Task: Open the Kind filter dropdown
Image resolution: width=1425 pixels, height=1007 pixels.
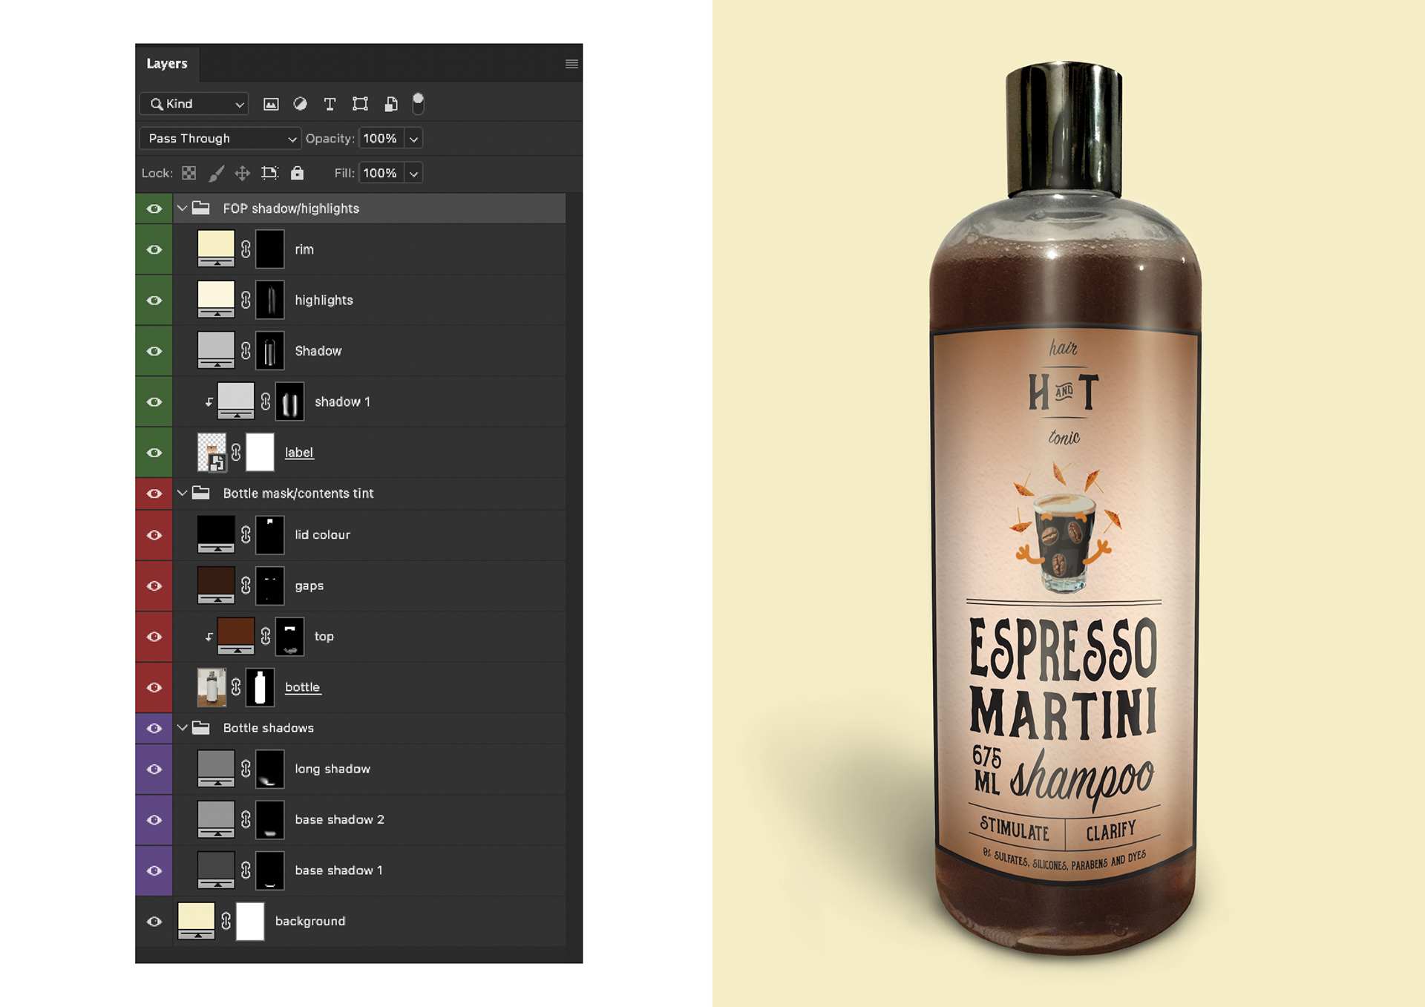Action: click(194, 104)
